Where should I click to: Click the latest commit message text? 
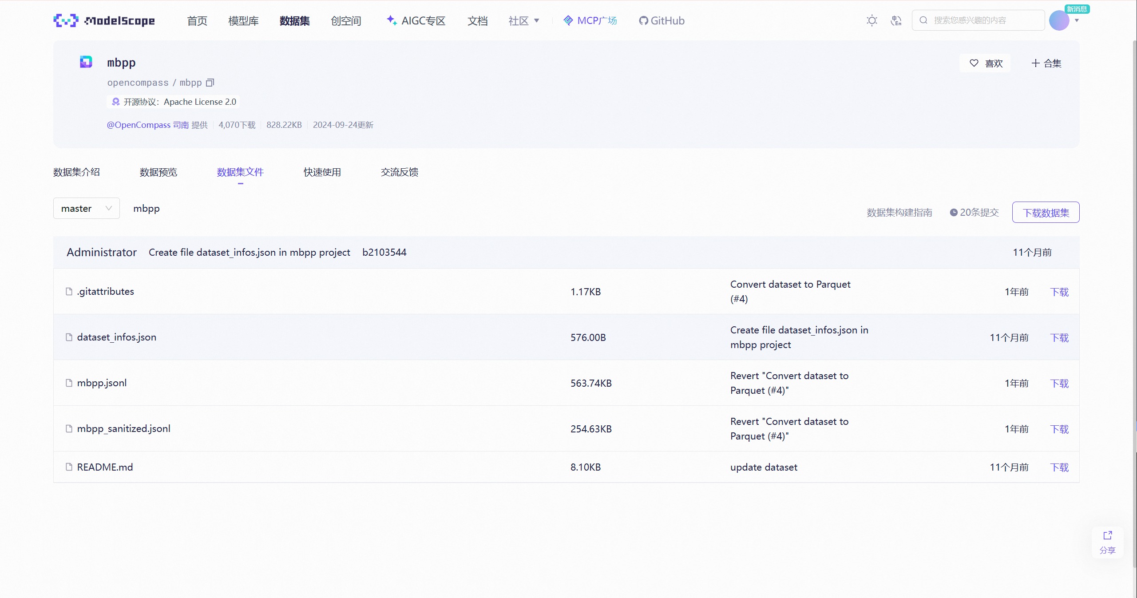click(250, 252)
